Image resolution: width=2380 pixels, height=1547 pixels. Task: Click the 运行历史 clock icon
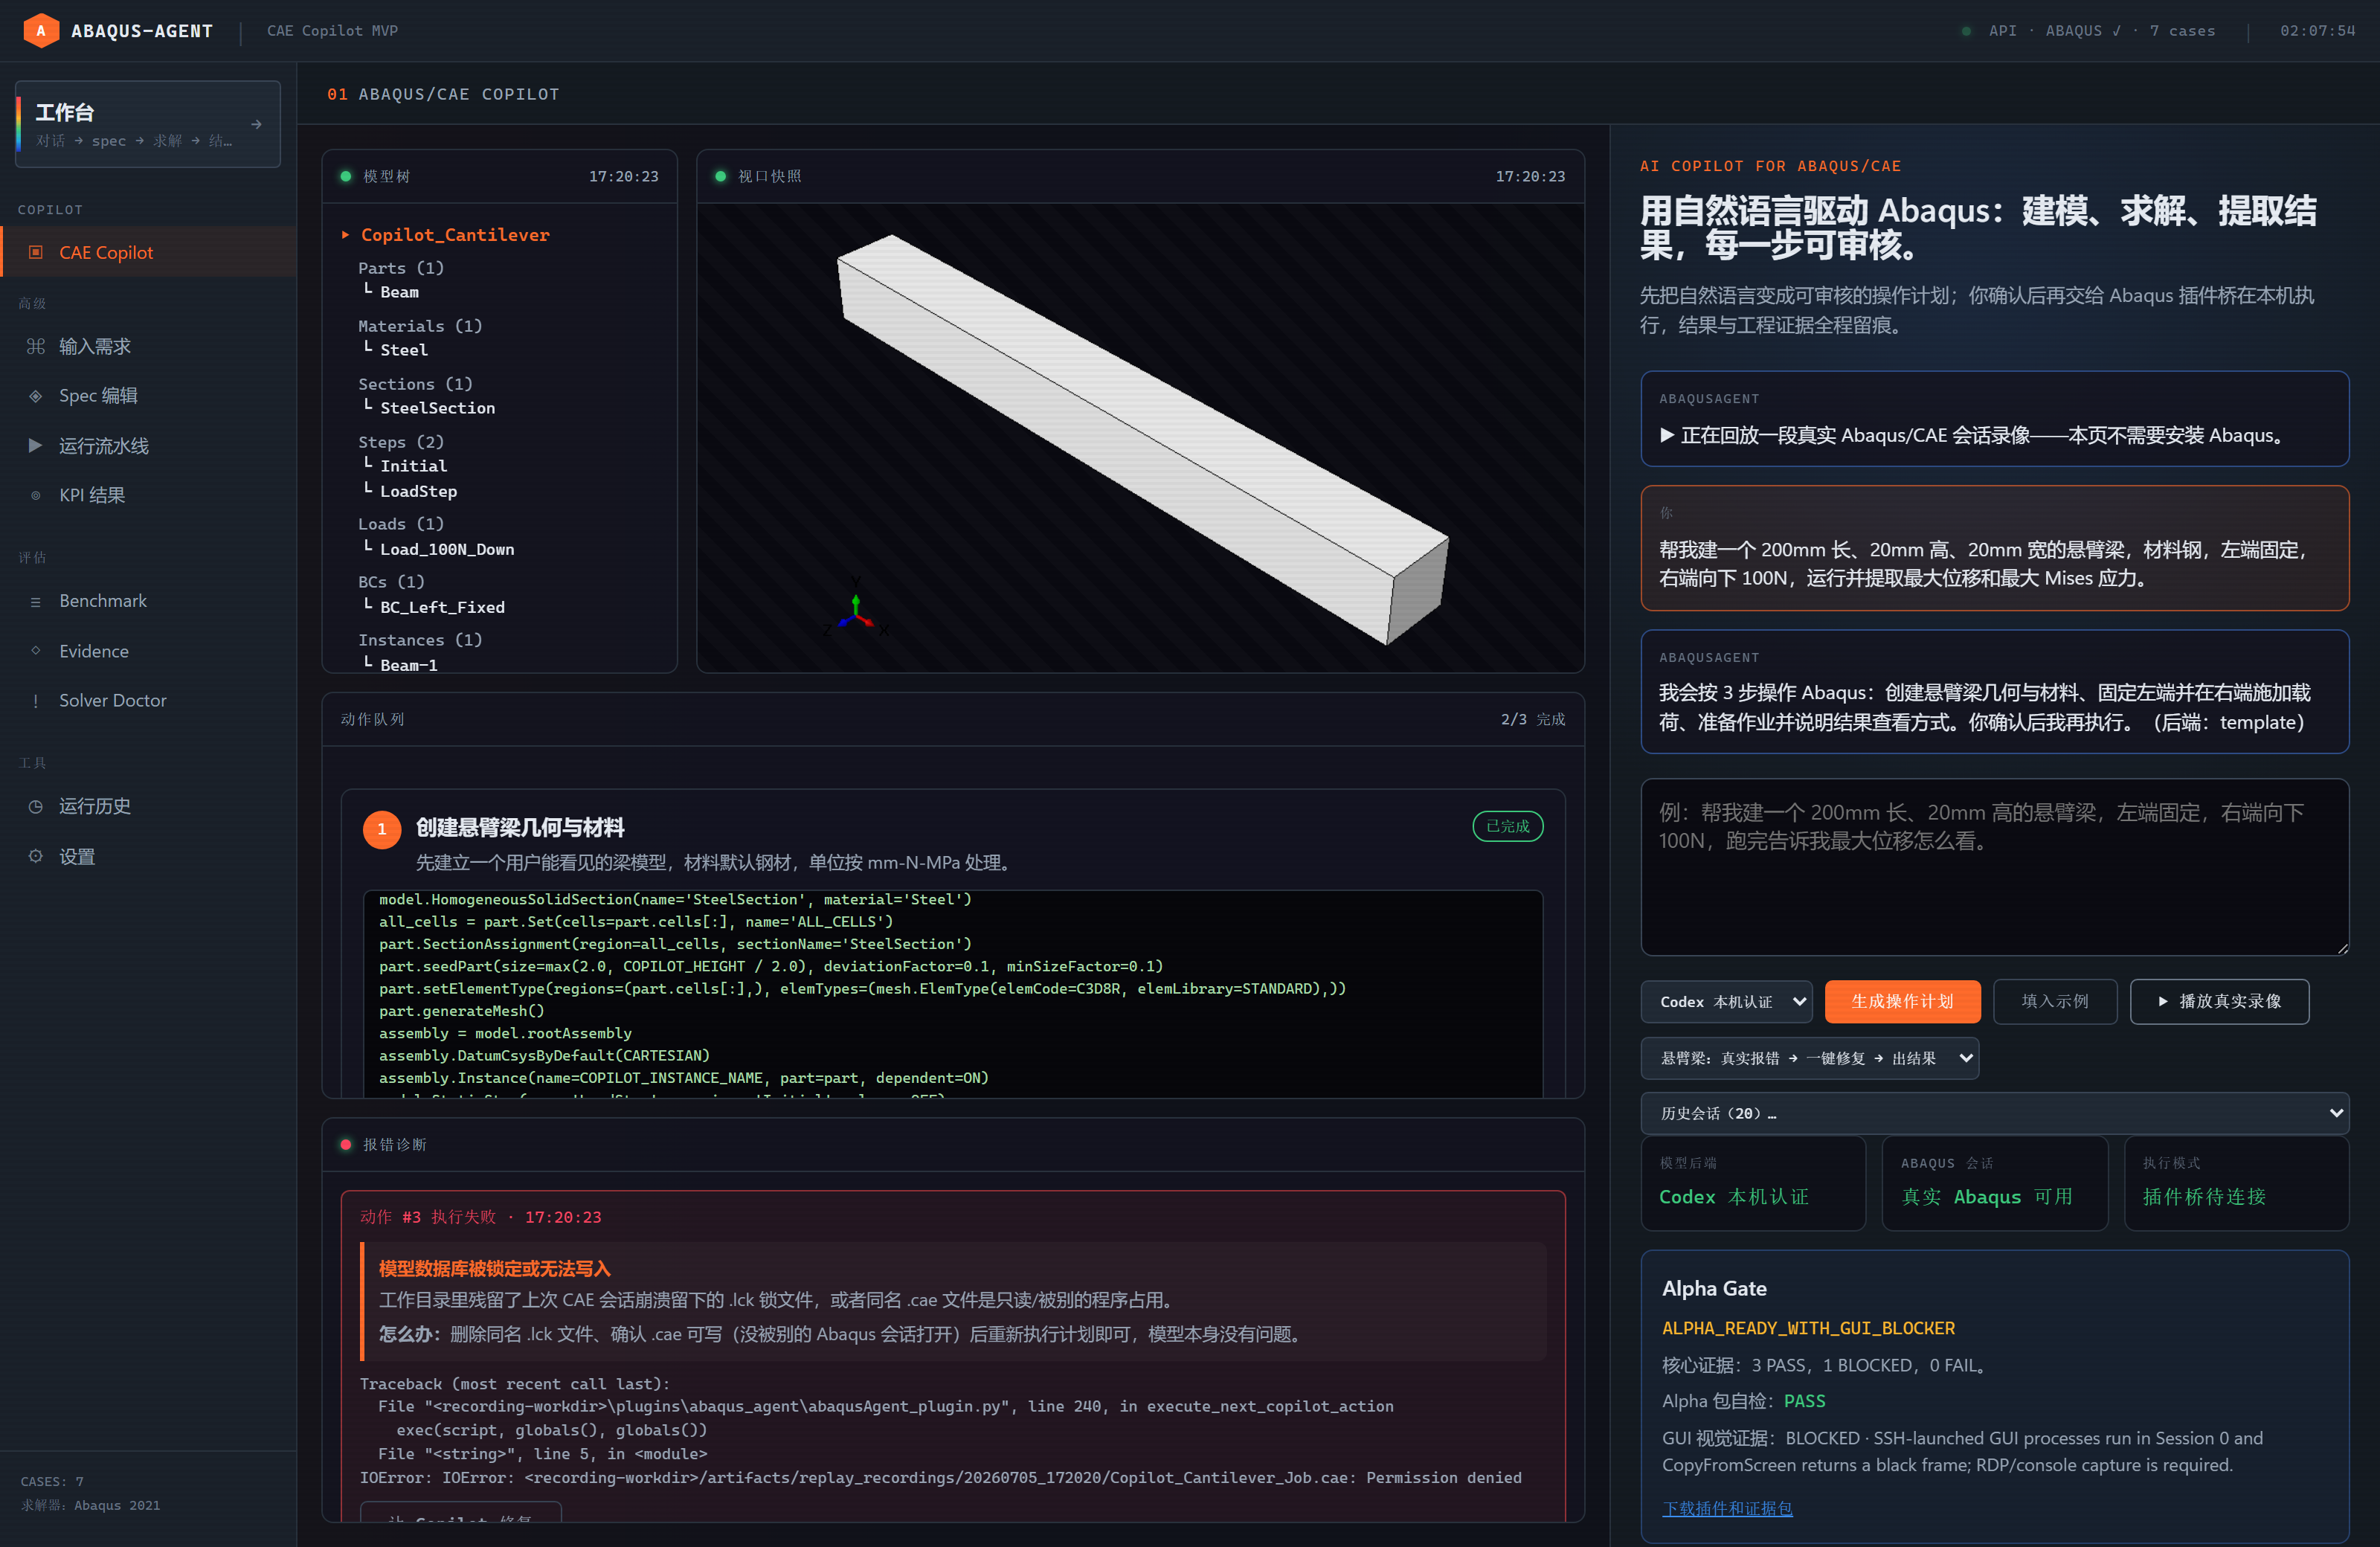click(36, 806)
